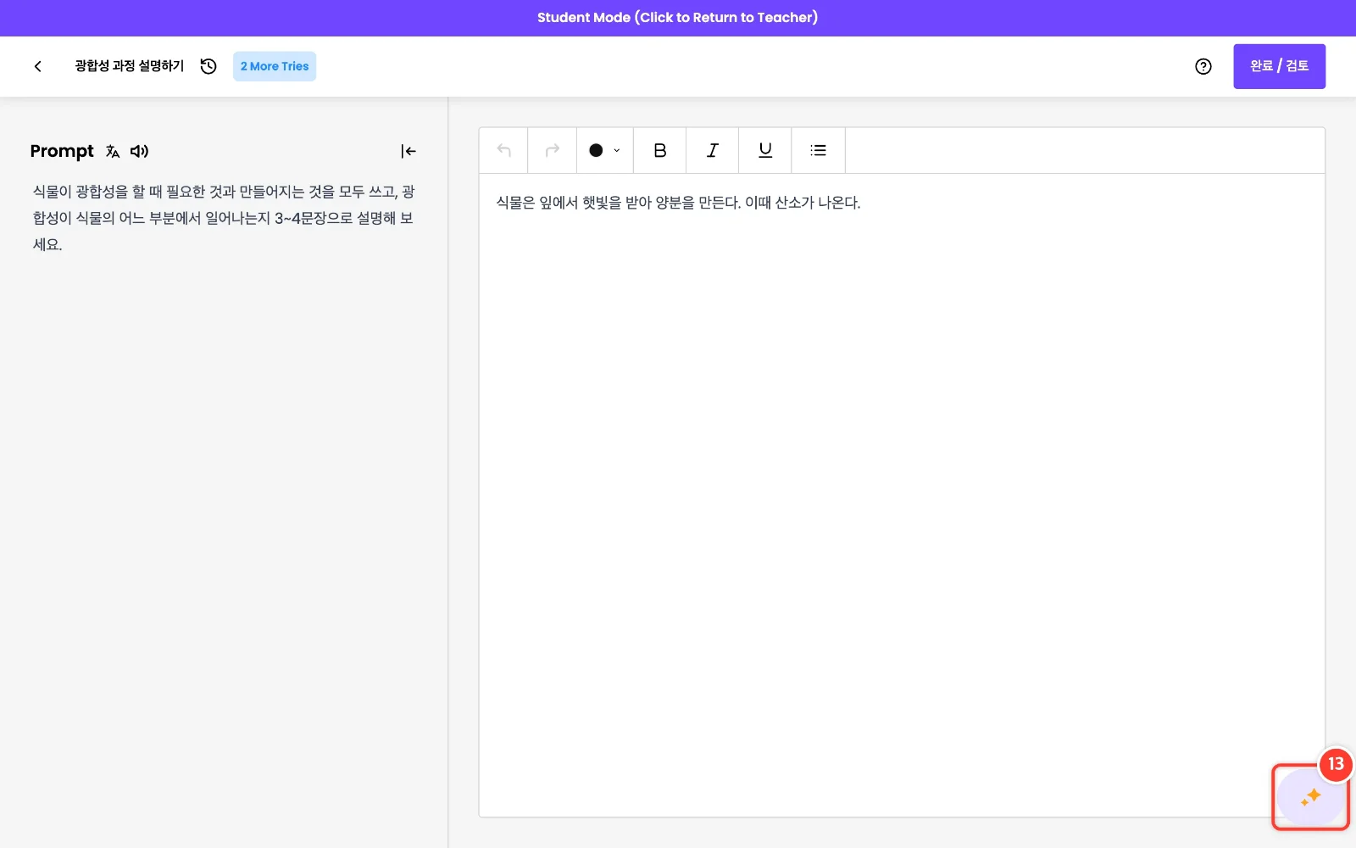This screenshot has width=1356, height=848.
Task: Toggle italic formatting
Action: click(x=713, y=150)
